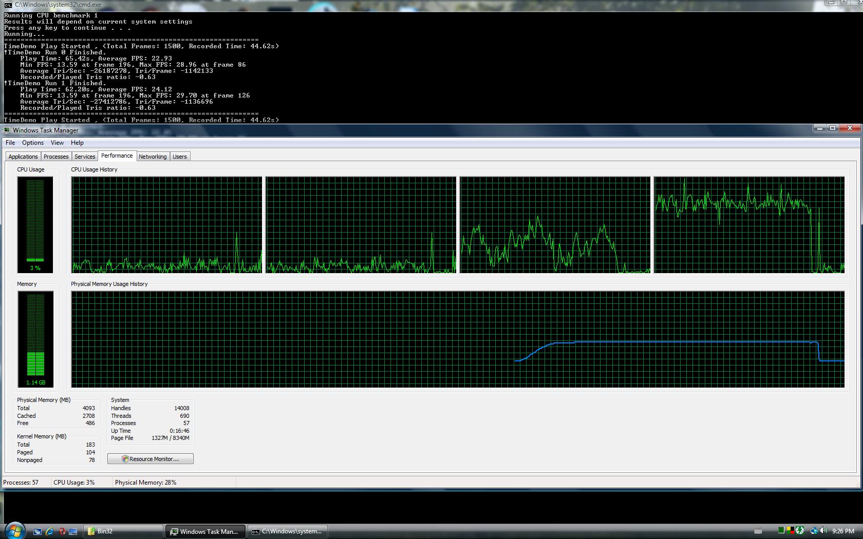The image size is (863, 539).
Task: Click the Free memory value 486
Action: point(90,423)
